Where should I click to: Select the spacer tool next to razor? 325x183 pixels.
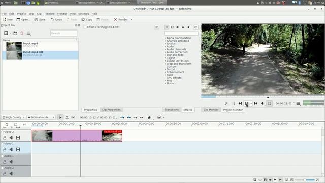[x=73, y=117]
